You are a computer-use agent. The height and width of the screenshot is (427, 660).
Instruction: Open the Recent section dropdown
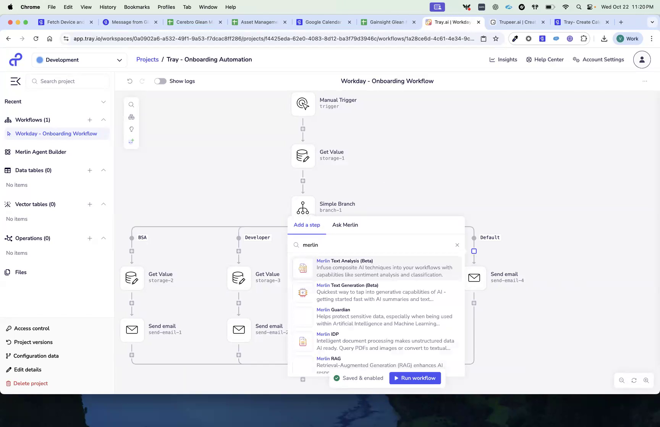click(x=103, y=102)
